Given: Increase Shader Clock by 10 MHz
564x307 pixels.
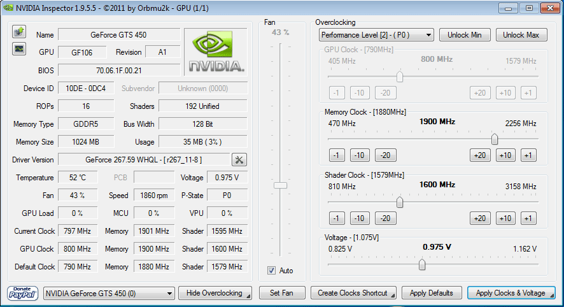Looking at the screenshot, I should 505,218.
